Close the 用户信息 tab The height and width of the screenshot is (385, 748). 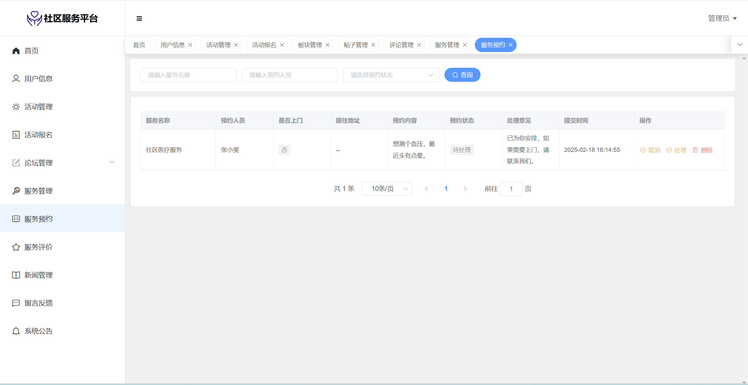(x=190, y=45)
